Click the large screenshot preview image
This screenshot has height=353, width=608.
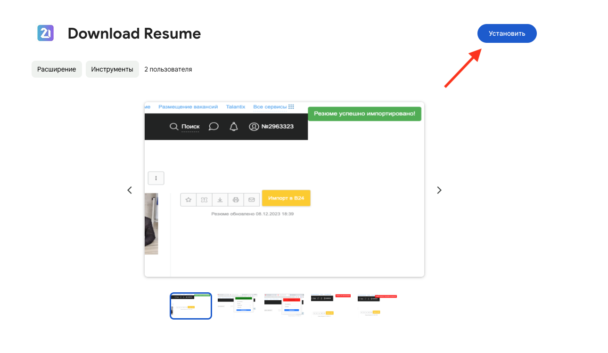(x=284, y=189)
